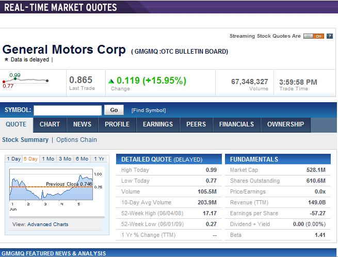
Task: Switch to the CHART tab
Action: (50, 124)
